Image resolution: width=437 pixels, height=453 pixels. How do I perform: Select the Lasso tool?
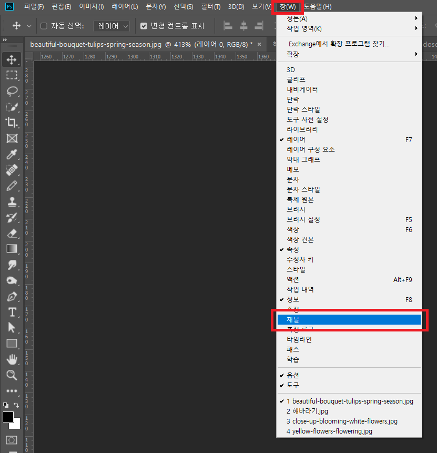pos(12,91)
